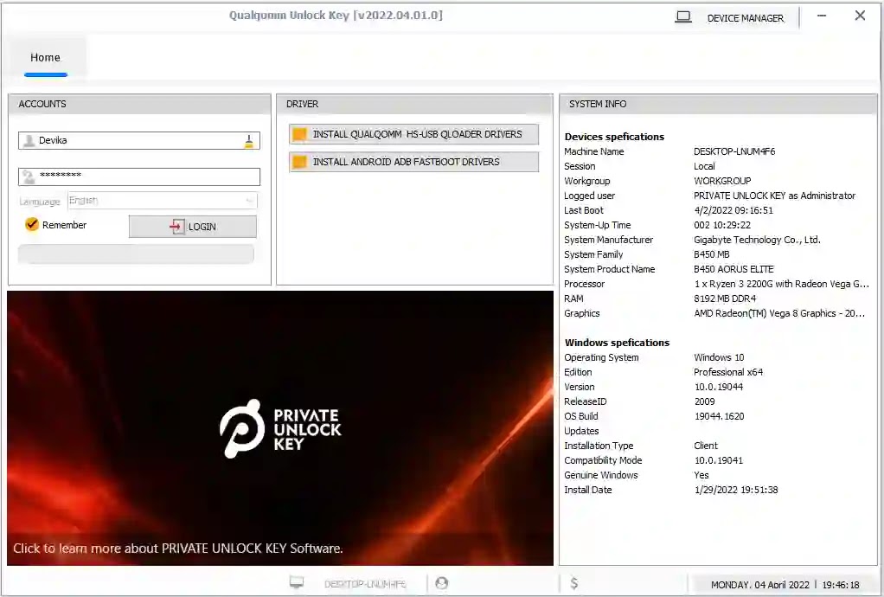
Task: Click the Devices specifications heading
Action: click(614, 137)
